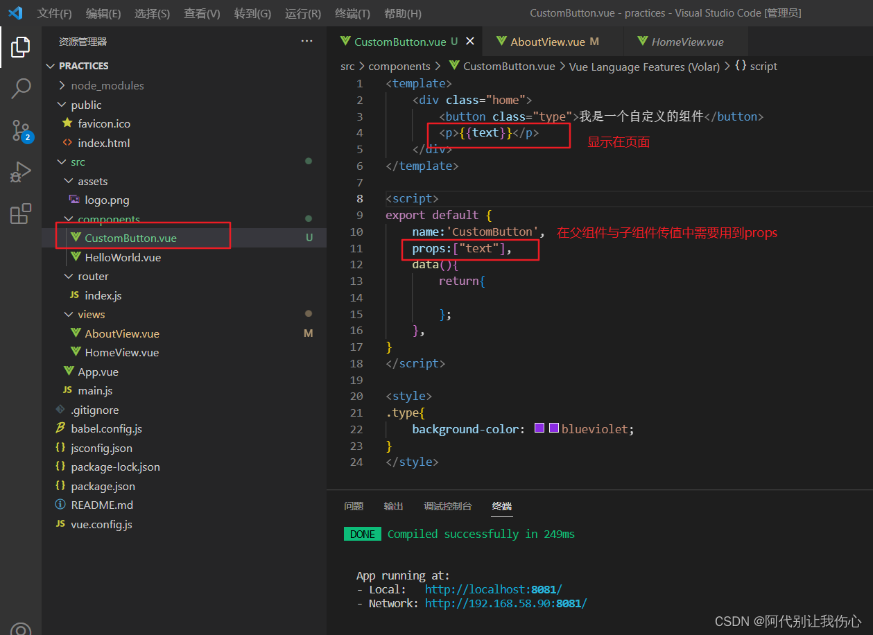Open Source Control view with 2 badge

click(21, 130)
